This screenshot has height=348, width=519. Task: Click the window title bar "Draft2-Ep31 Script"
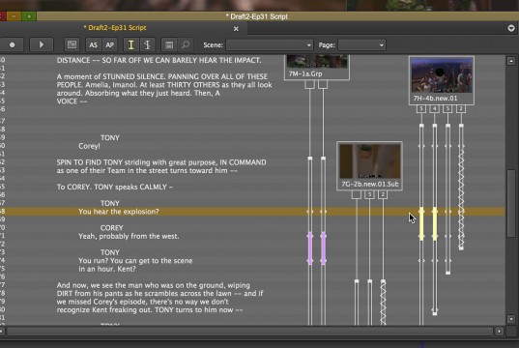click(x=258, y=16)
